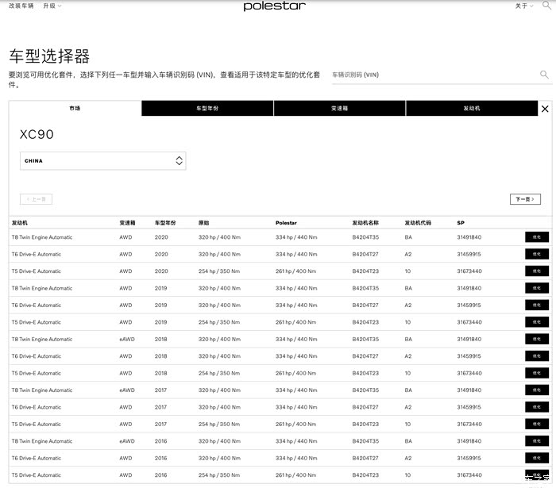Expand the 关于 menu dropdown
The height and width of the screenshot is (488, 556).
(x=524, y=6)
